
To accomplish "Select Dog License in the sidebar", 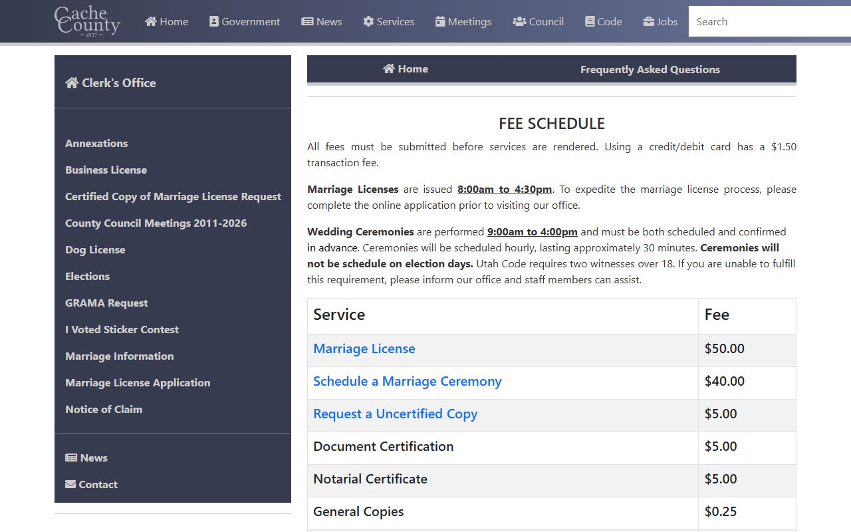I will (95, 249).
